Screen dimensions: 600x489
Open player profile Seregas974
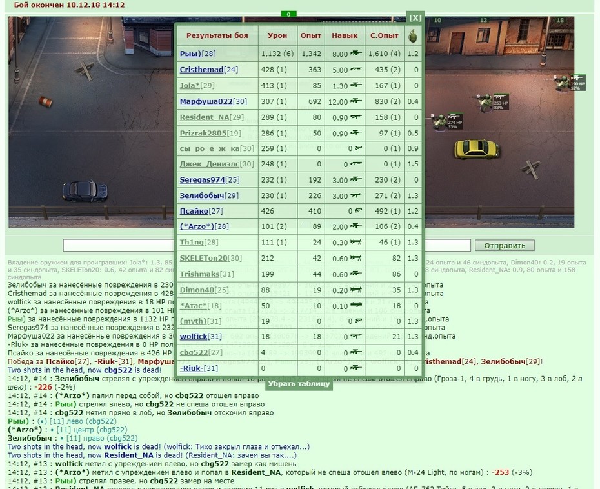click(203, 180)
